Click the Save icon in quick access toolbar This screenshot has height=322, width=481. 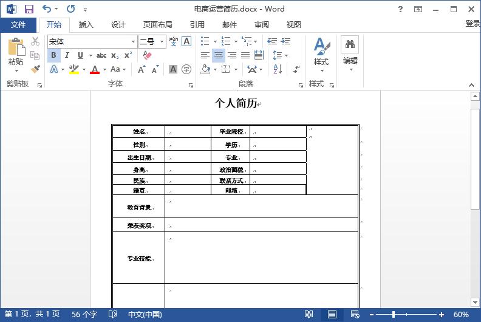point(29,9)
